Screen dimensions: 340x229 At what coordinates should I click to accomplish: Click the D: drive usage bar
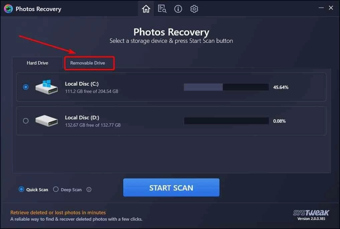point(226,121)
